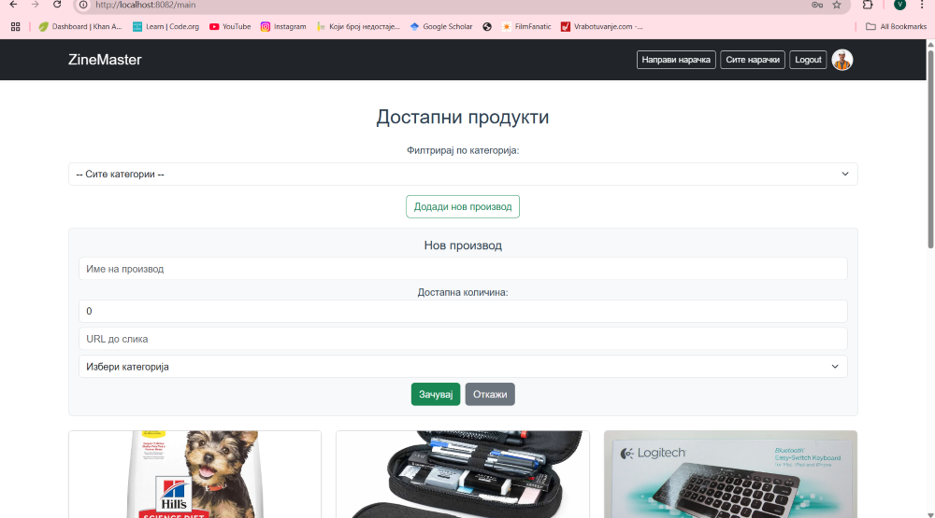Open the Khan Academy Dashboard bookmark
The image size is (935, 518).
[x=80, y=26]
